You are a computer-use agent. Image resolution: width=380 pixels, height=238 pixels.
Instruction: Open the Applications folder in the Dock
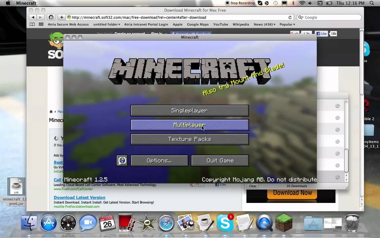313,223
